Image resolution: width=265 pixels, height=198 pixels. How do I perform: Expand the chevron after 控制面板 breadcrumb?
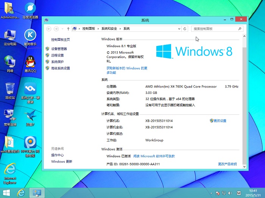(98, 29)
